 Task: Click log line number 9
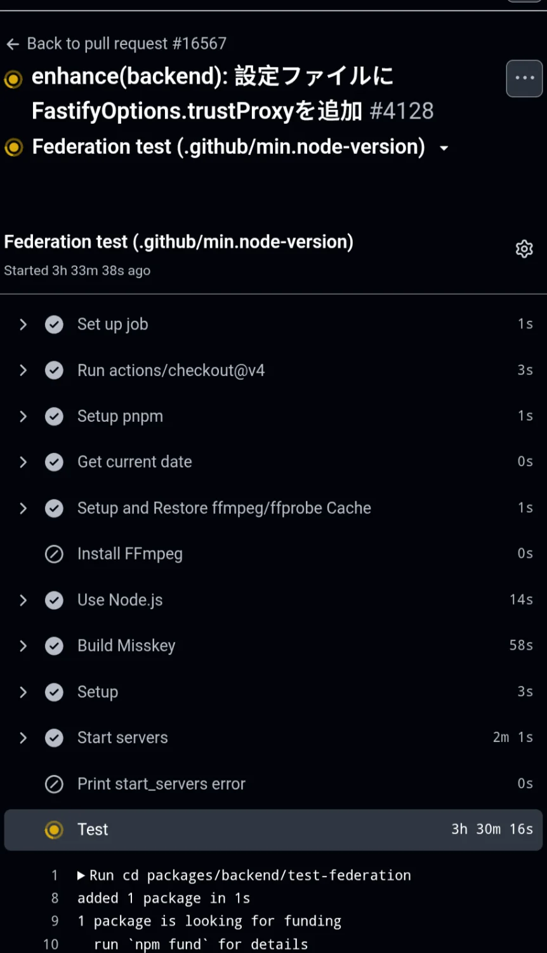click(55, 921)
